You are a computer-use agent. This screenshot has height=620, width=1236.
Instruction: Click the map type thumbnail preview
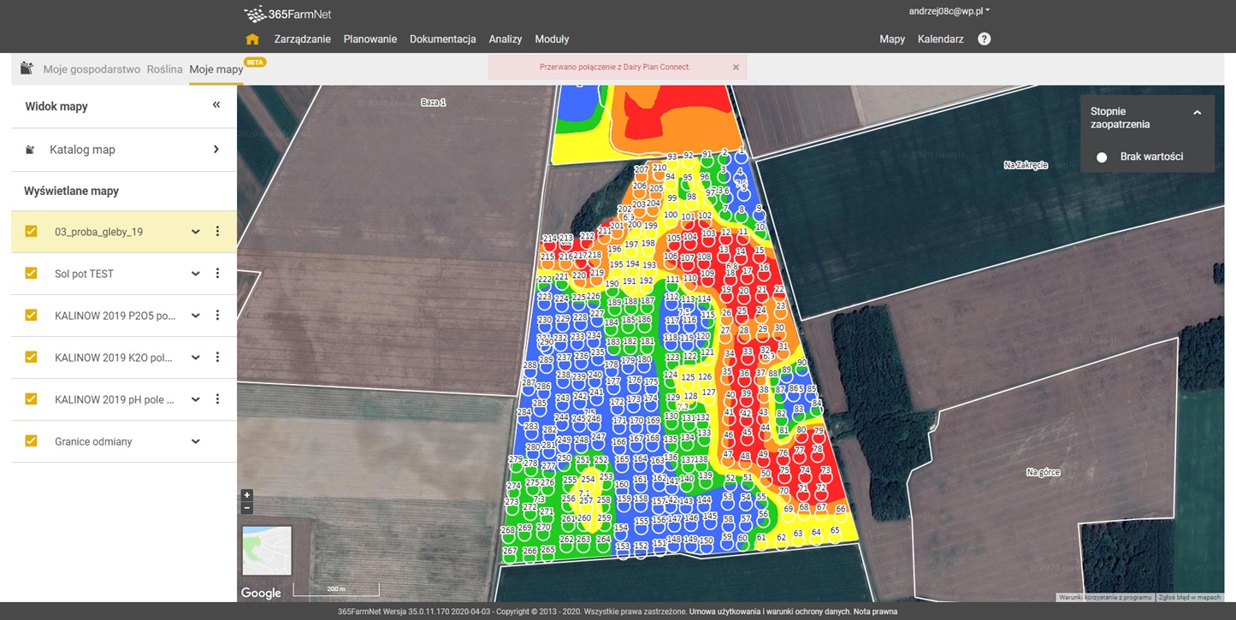pos(267,551)
